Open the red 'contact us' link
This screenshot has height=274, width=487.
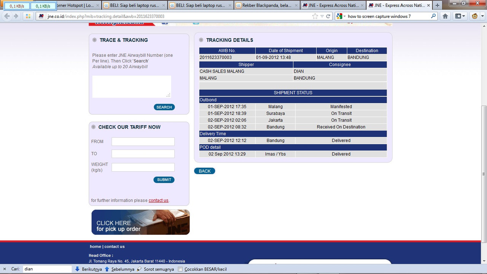pyautogui.click(x=158, y=201)
